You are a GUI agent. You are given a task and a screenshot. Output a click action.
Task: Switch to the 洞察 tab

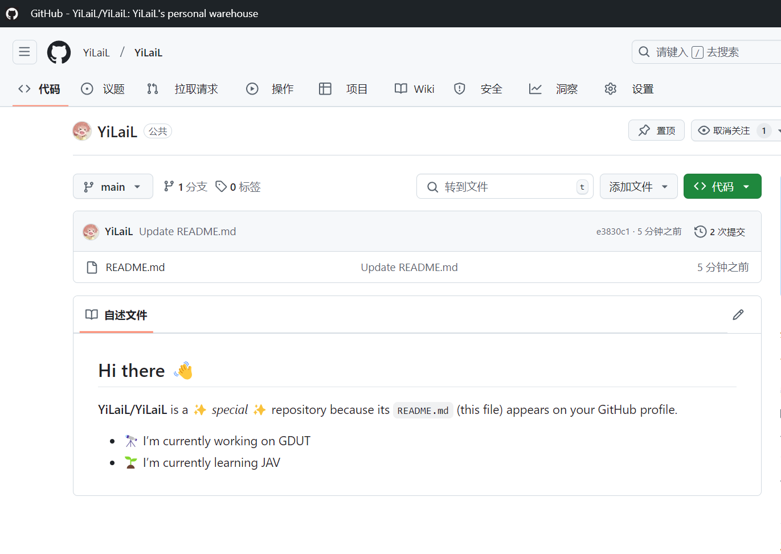click(x=553, y=89)
